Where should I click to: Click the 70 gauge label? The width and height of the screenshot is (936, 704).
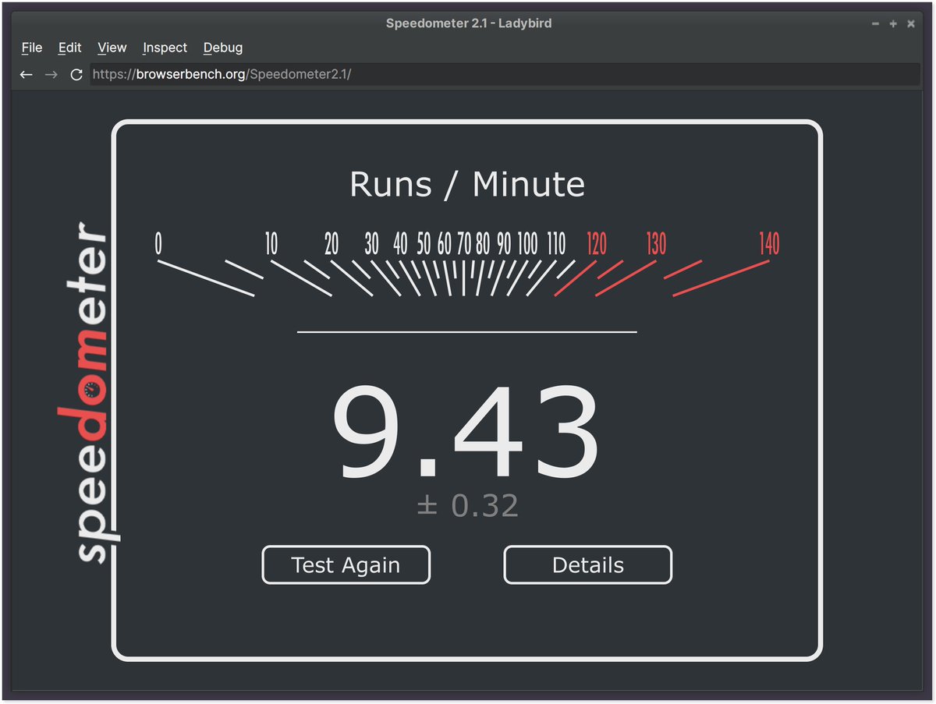[464, 245]
